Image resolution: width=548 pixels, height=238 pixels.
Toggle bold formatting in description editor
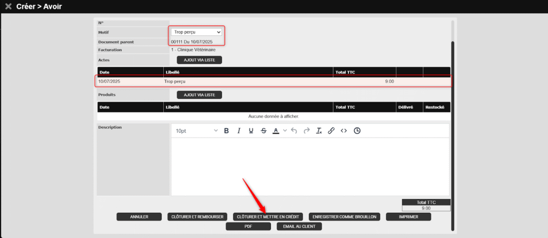(226, 130)
